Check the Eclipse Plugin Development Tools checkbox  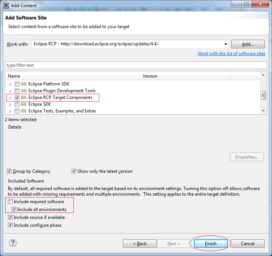click(x=17, y=91)
